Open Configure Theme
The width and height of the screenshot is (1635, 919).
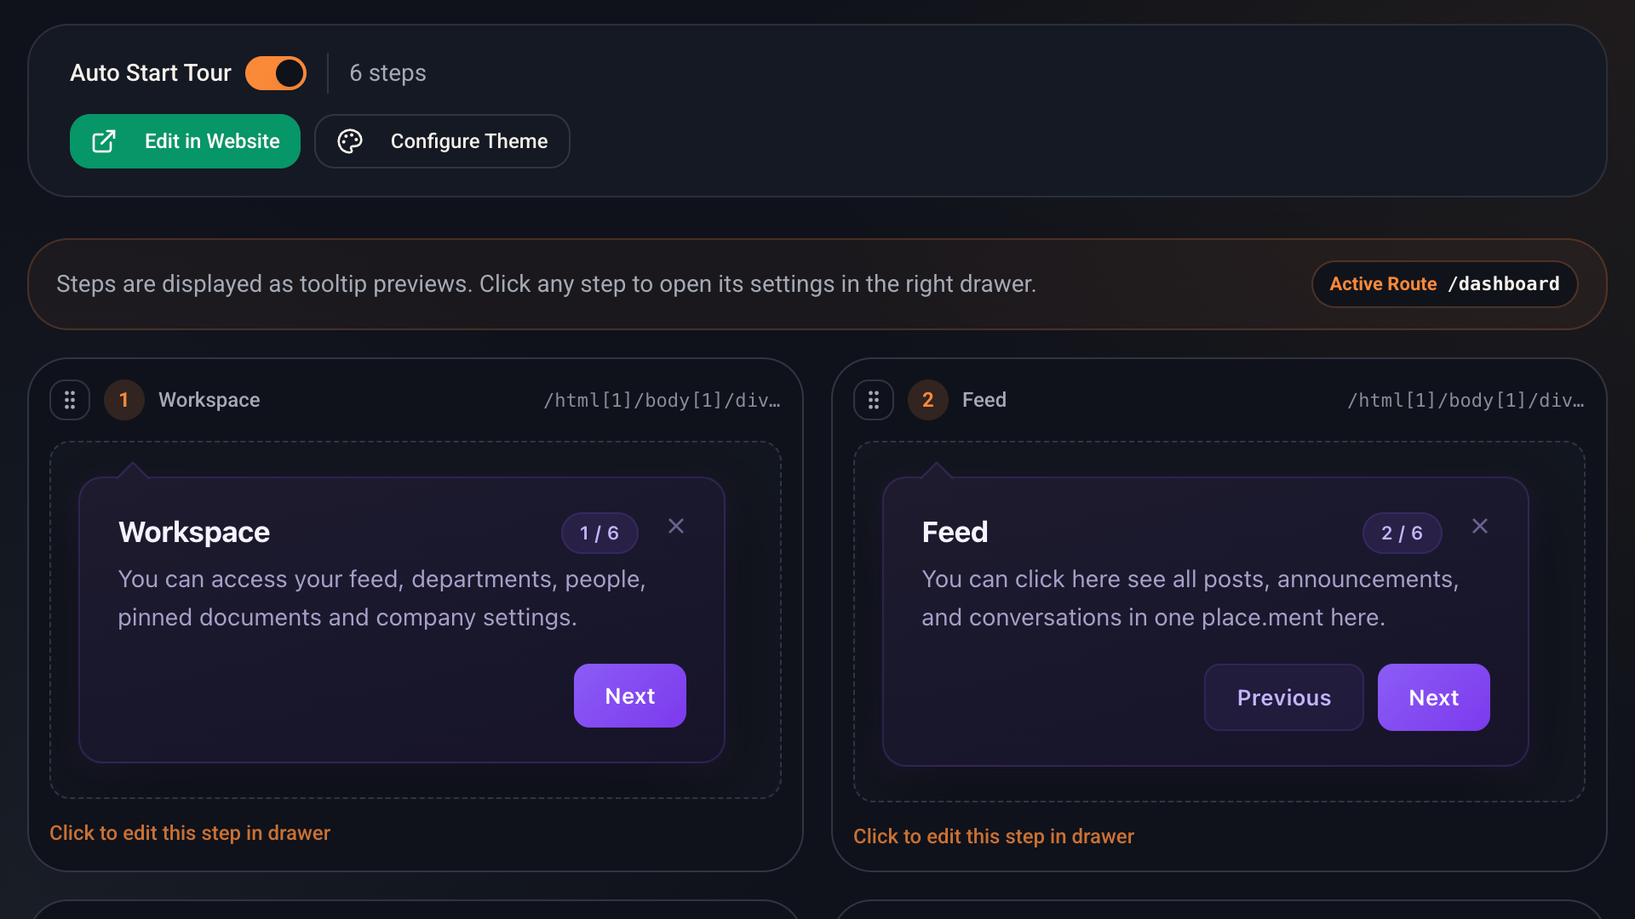[x=442, y=141]
